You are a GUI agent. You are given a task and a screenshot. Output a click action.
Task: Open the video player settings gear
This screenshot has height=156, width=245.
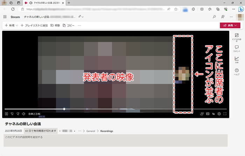tap(219, 114)
